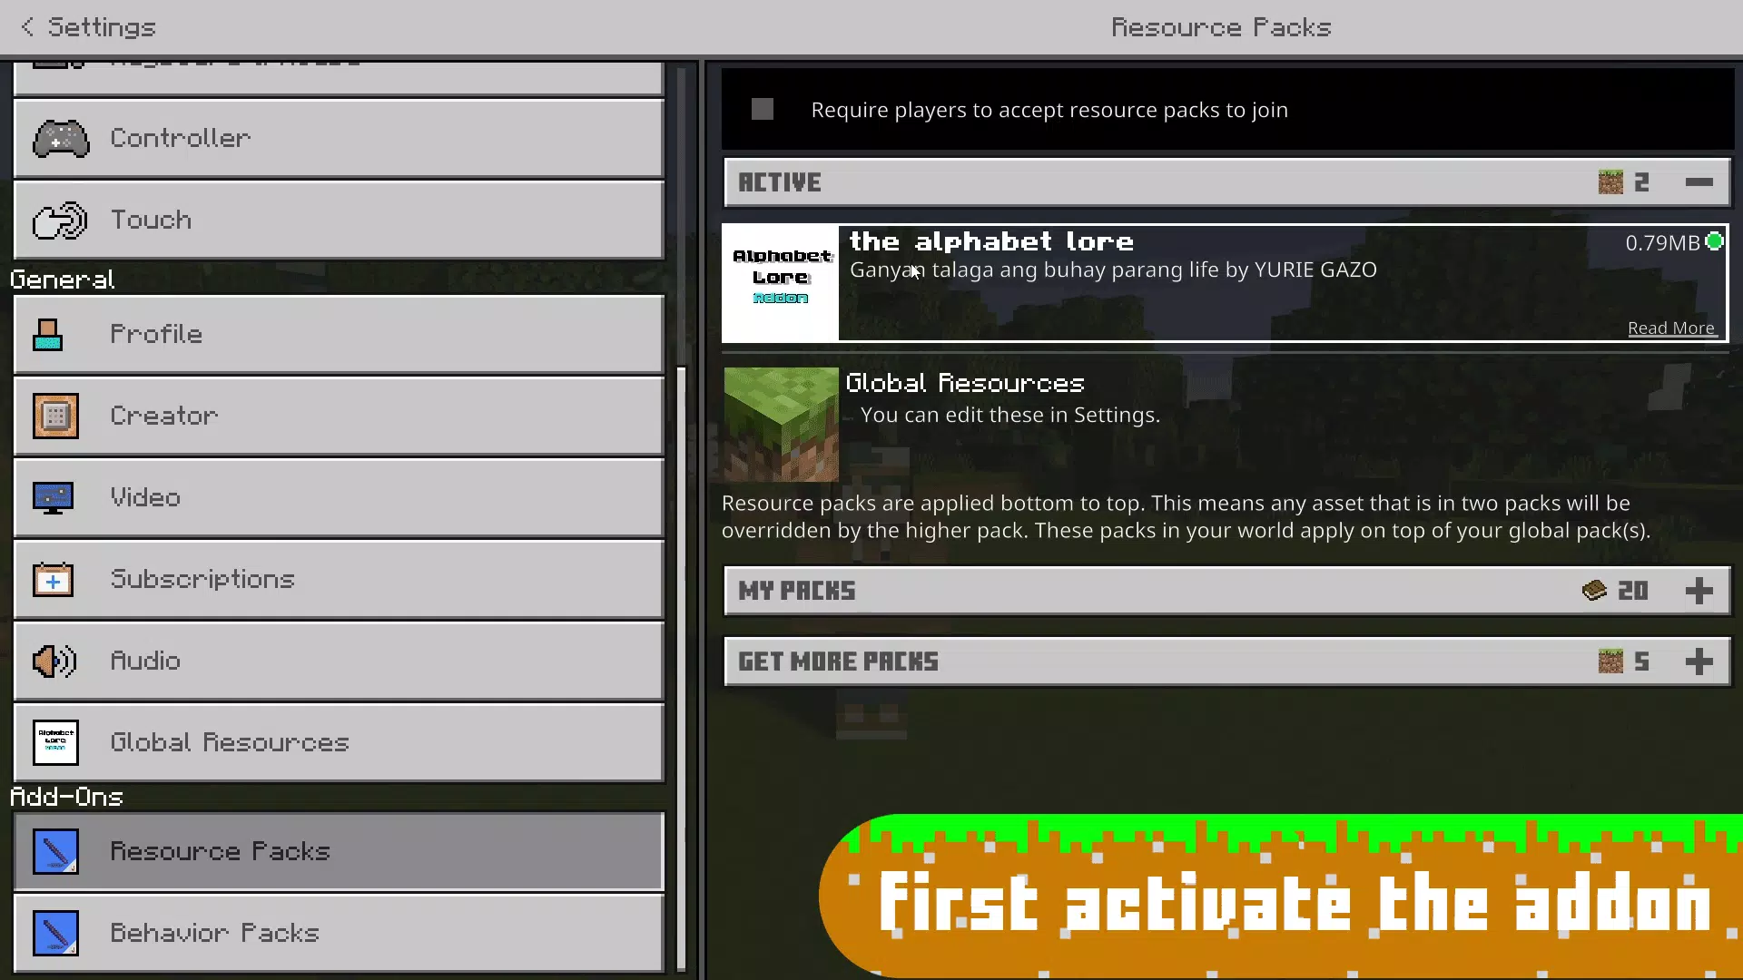Image resolution: width=1743 pixels, height=980 pixels.
Task: Click the alphabet lore pack thumbnail
Action: coord(779,281)
